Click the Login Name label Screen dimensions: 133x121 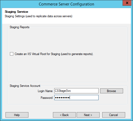click(x=45, y=91)
